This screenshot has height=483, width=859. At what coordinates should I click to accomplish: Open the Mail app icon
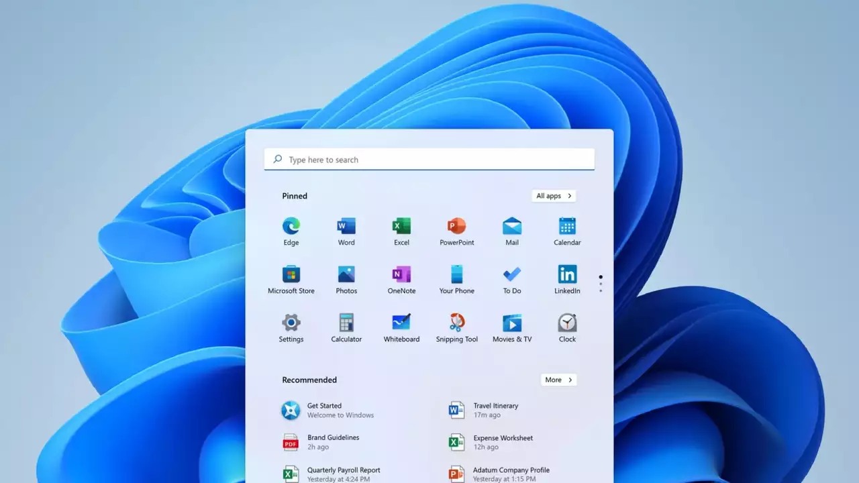[x=512, y=226]
